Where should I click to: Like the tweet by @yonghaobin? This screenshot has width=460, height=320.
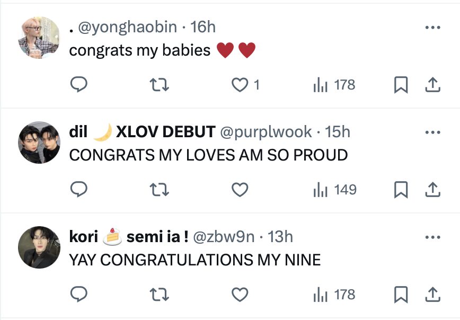pyautogui.click(x=240, y=85)
